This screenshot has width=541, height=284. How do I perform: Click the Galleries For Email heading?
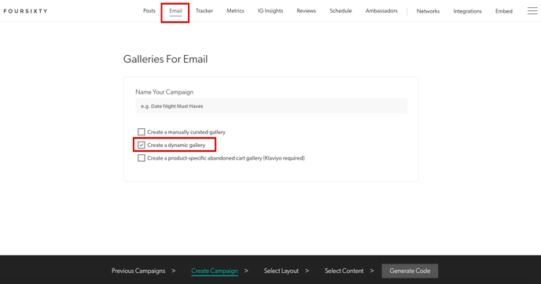166,59
